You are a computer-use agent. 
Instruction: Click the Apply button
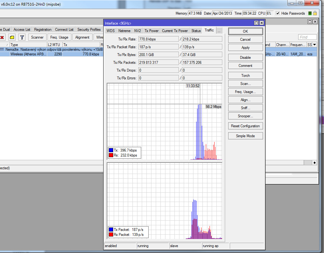point(245,47)
